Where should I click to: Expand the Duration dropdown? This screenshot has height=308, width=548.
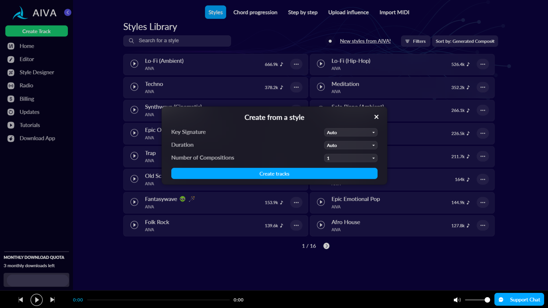(x=350, y=145)
